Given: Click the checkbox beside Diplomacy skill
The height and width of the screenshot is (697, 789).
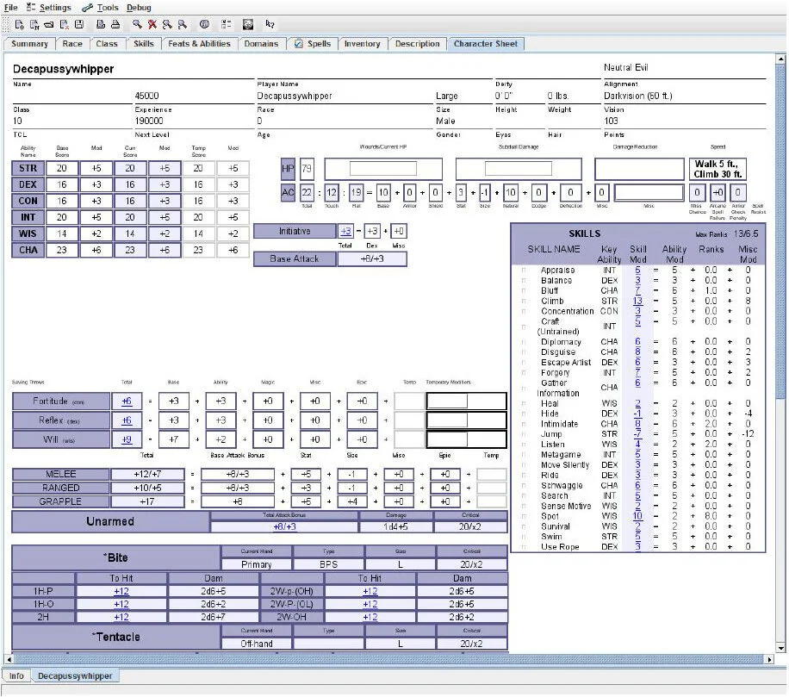Looking at the screenshot, I should (x=524, y=342).
